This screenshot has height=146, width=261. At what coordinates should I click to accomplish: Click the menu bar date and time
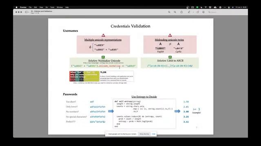click(241, 7)
